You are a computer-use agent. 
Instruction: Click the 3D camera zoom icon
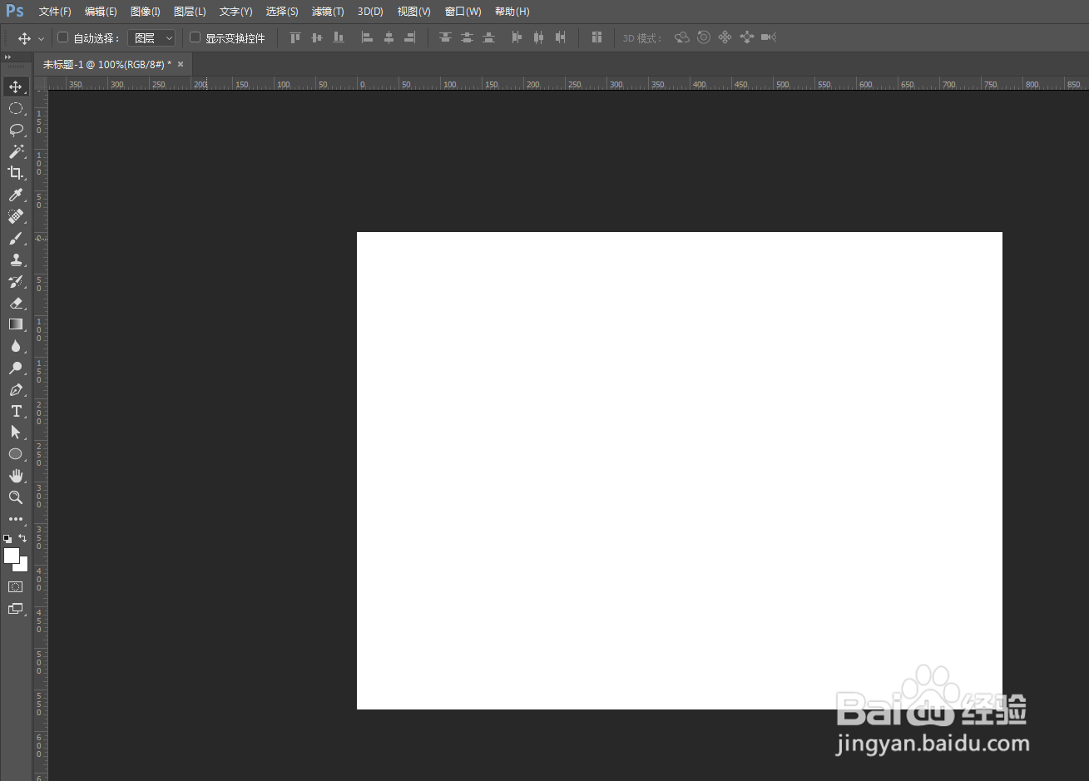coord(769,37)
